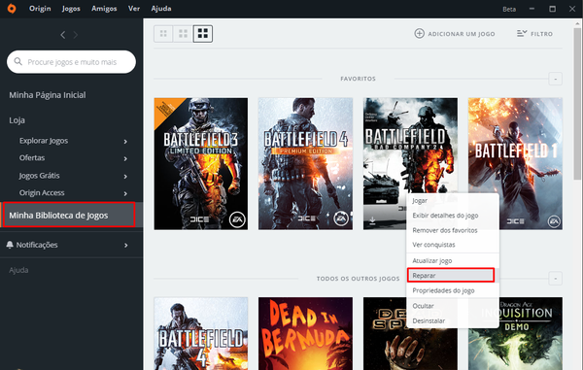The width and height of the screenshot is (583, 370).
Task: Click the Filtro button label
Action: [541, 34]
